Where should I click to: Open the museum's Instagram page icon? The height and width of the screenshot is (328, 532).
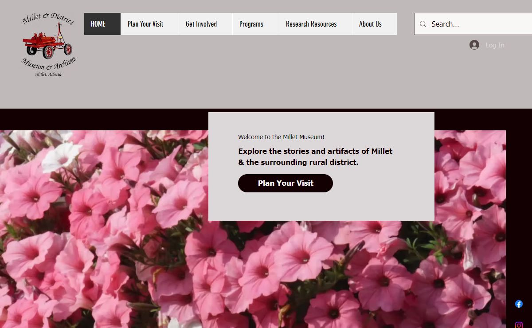[x=519, y=325]
